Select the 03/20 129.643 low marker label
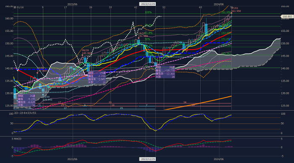This screenshot has height=163, width=294. (x=47, y=98)
